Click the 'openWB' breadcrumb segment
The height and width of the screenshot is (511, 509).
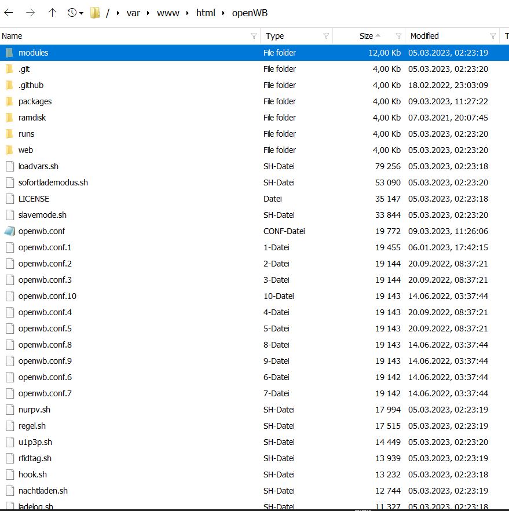coord(250,13)
